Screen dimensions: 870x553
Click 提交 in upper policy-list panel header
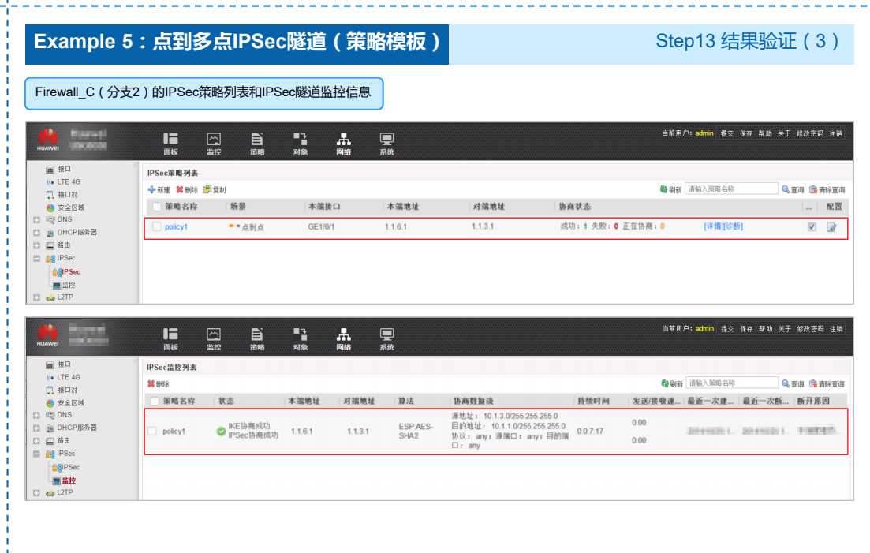point(727,133)
